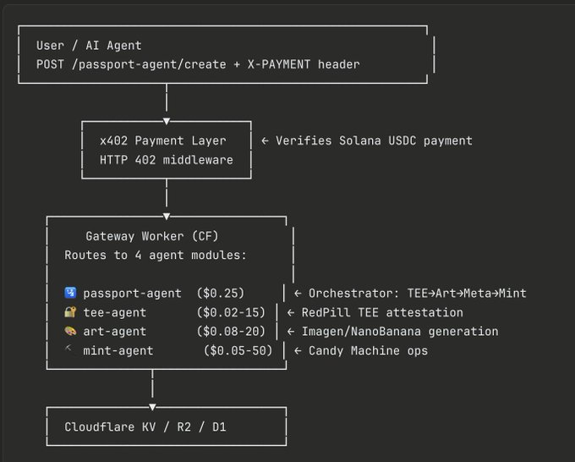Image resolution: width=575 pixels, height=462 pixels.
Task: Click the left arrow before Verifies Solana USDC
Action: tap(264, 140)
